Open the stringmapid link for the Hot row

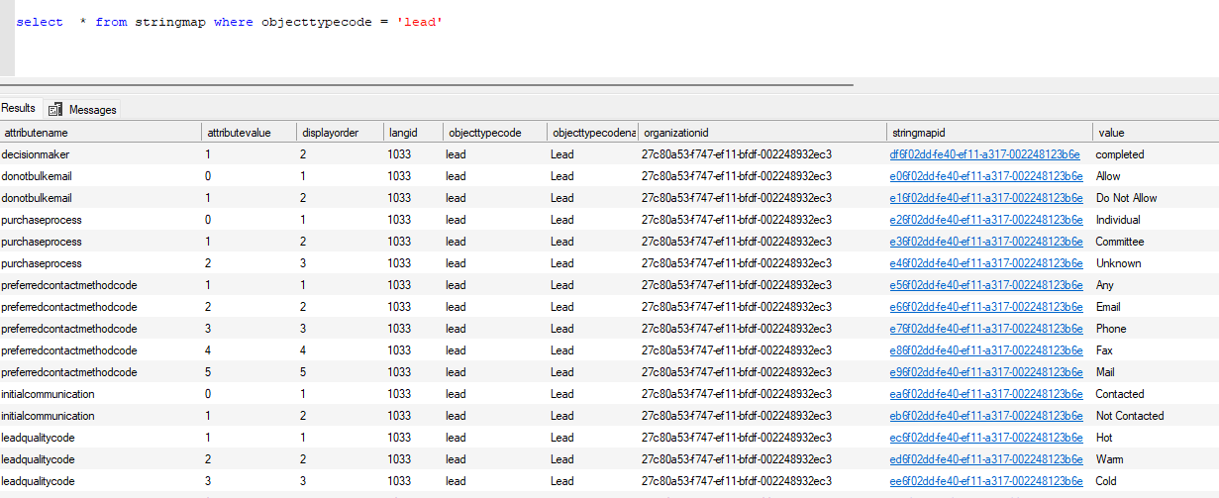coord(984,438)
